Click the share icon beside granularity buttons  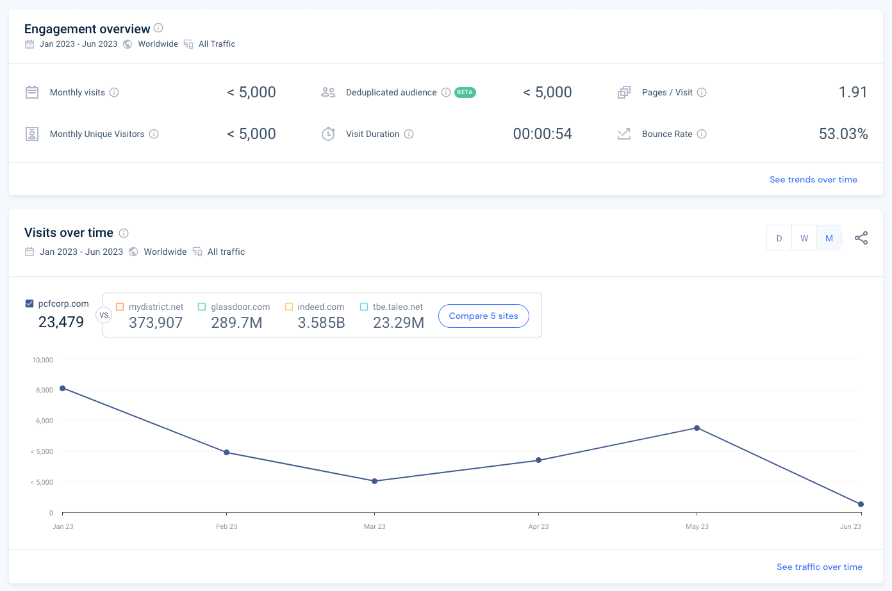click(x=861, y=238)
